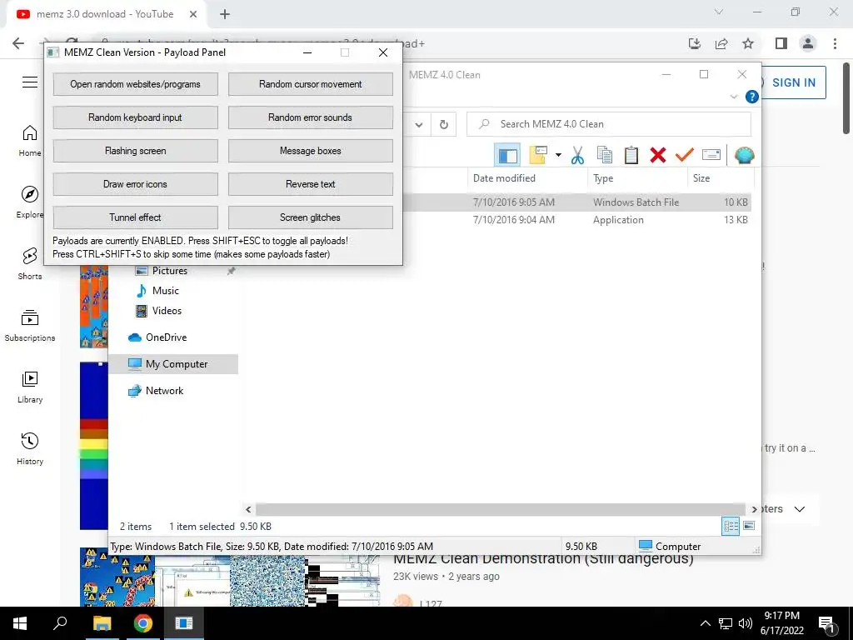The image size is (853, 640).
Task: Switch Explorer to details view icon
Action: point(731,526)
